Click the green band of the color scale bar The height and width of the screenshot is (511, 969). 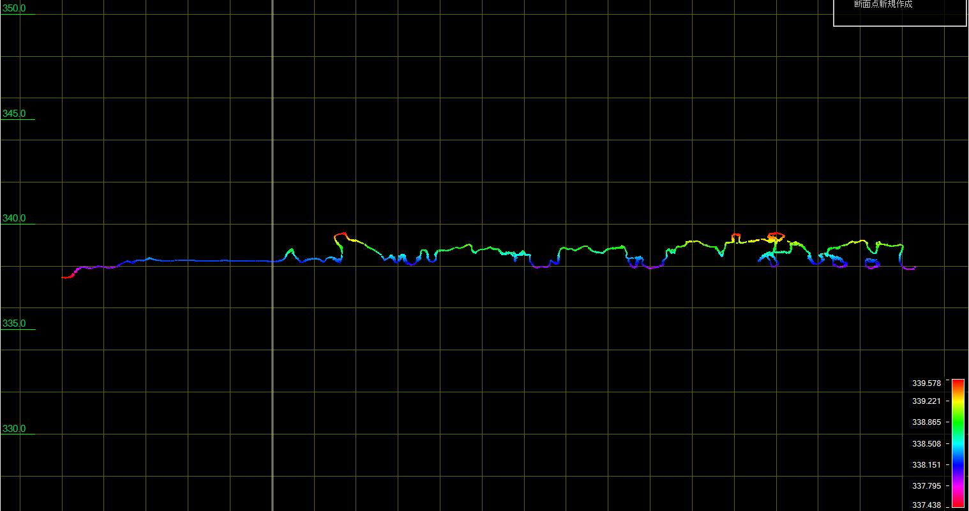click(958, 422)
